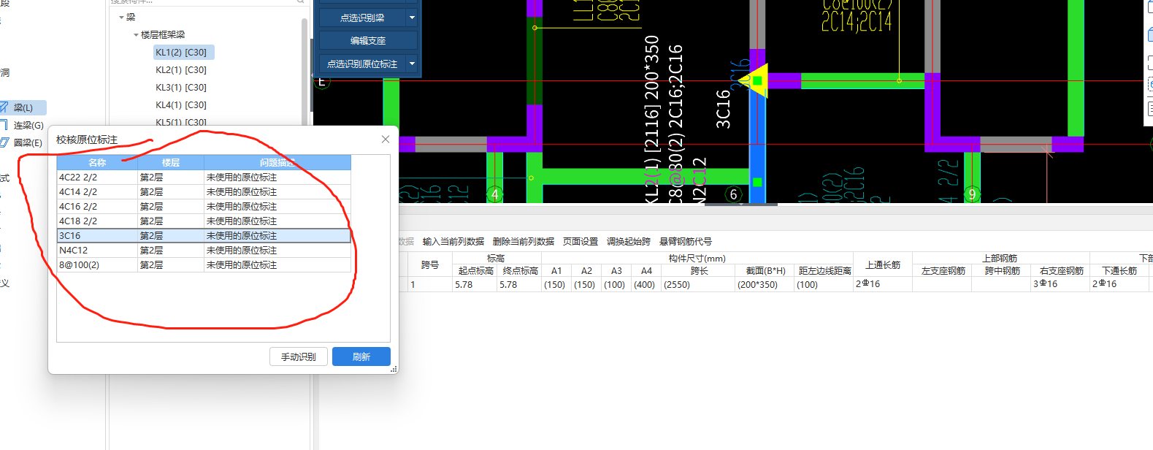Select the 梁(L) beam category icon
The image size is (1153, 450).
click(4, 107)
